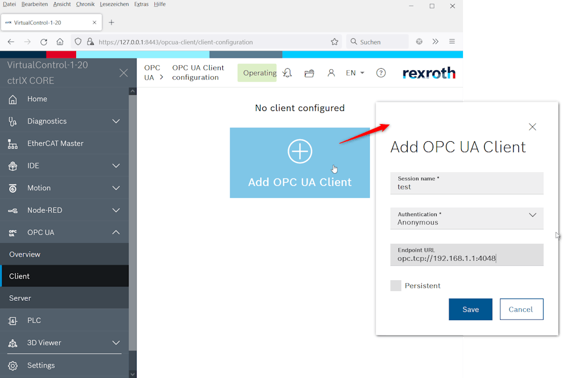Collapse the sidebar with X icon
The width and height of the screenshot is (571, 378).
123,73
